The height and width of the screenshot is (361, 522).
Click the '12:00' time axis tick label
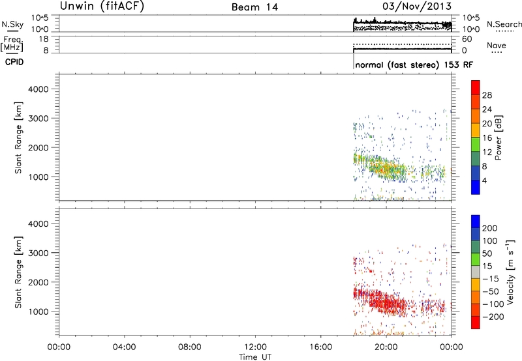click(x=255, y=347)
